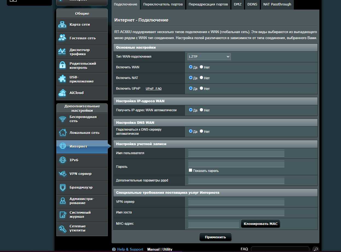This screenshot has width=341, height=252.
Task: Open the DMZ tab
Action: click(x=238, y=4)
